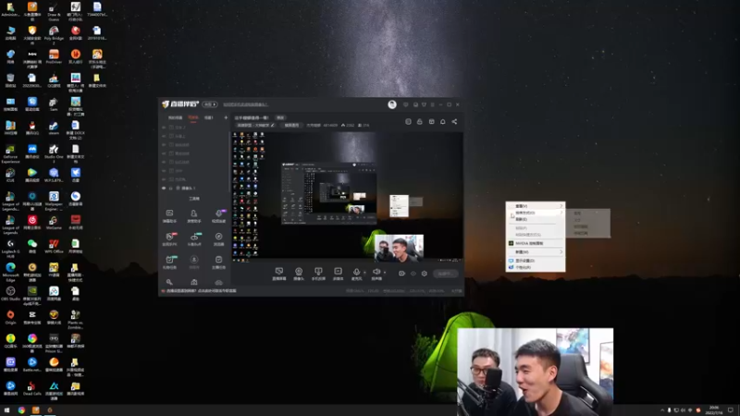Open the Battle.net desktop shortcut
Image resolution: width=740 pixels, height=416 pixels.
coord(32,364)
